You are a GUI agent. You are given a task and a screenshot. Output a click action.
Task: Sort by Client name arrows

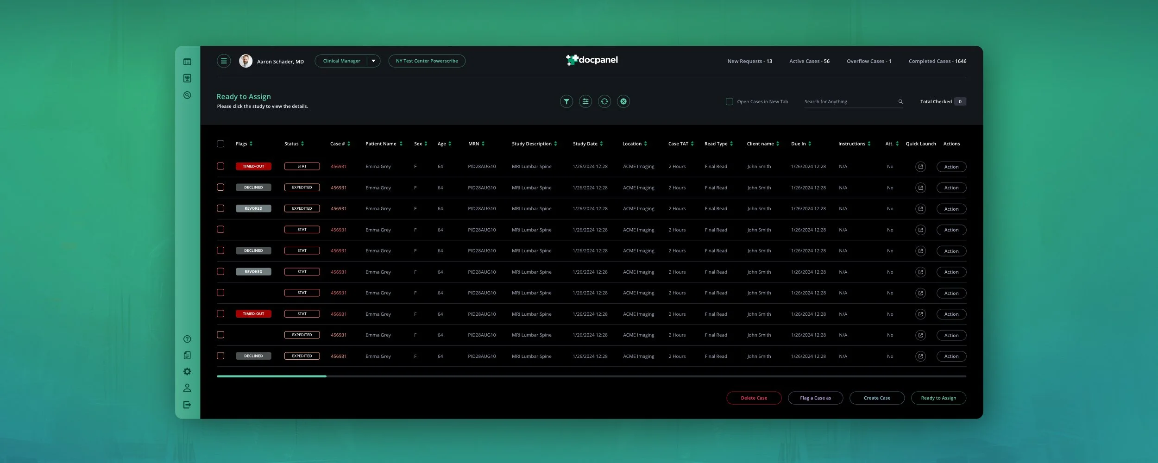[778, 144]
